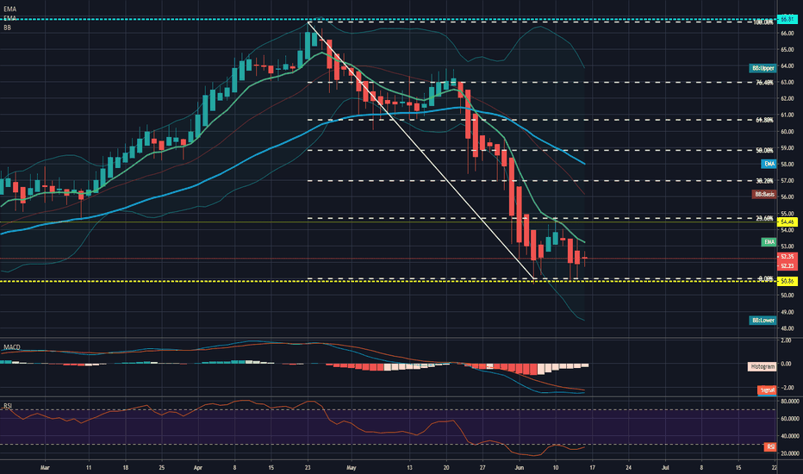The height and width of the screenshot is (474, 803).
Task: Click date 11 on time axis
Action: pyautogui.click(x=89, y=467)
